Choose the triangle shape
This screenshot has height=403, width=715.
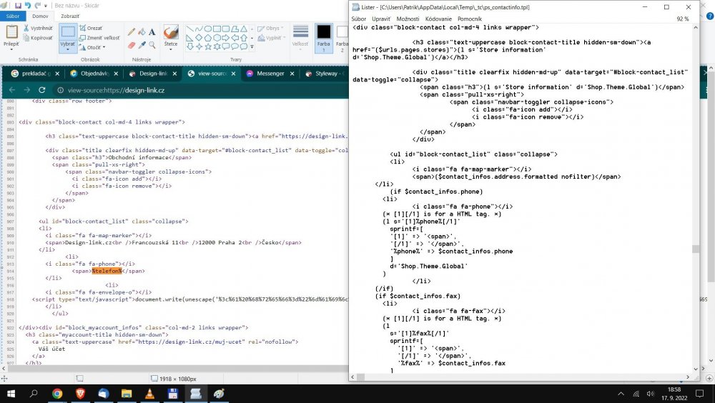coord(244,29)
